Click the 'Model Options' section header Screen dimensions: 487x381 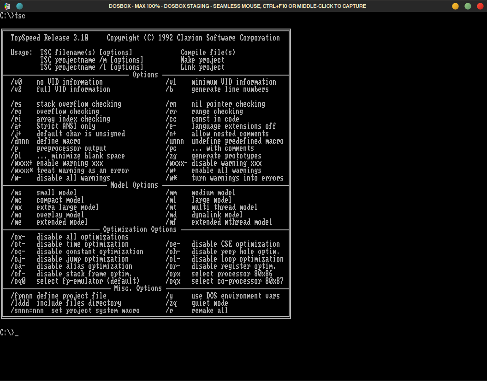tap(134, 185)
